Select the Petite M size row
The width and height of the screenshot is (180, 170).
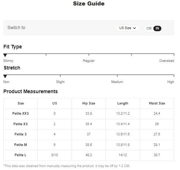pos(89,145)
